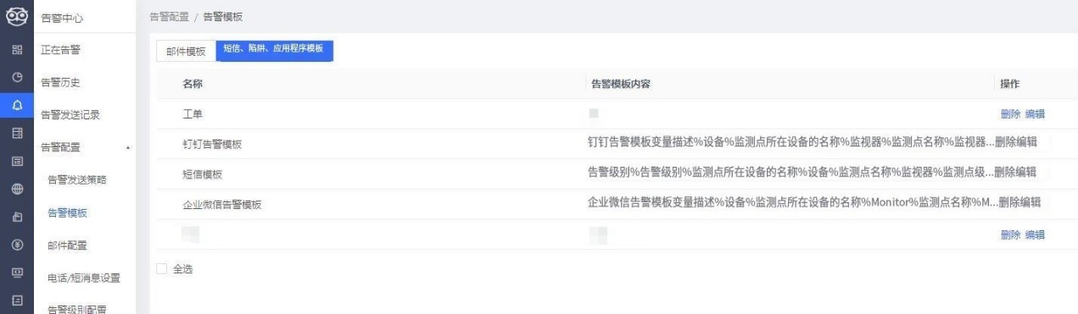The height and width of the screenshot is (314, 1078).
Task: Select the 短信、陷阱、应用程序模板 tab
Action: (x=274, y=50)
